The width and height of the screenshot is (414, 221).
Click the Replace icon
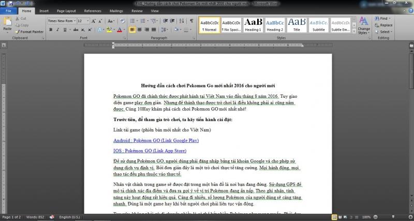[x=377, y=25]
